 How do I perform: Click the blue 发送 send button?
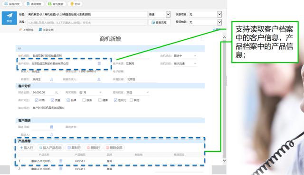click(x=9, y=18)
